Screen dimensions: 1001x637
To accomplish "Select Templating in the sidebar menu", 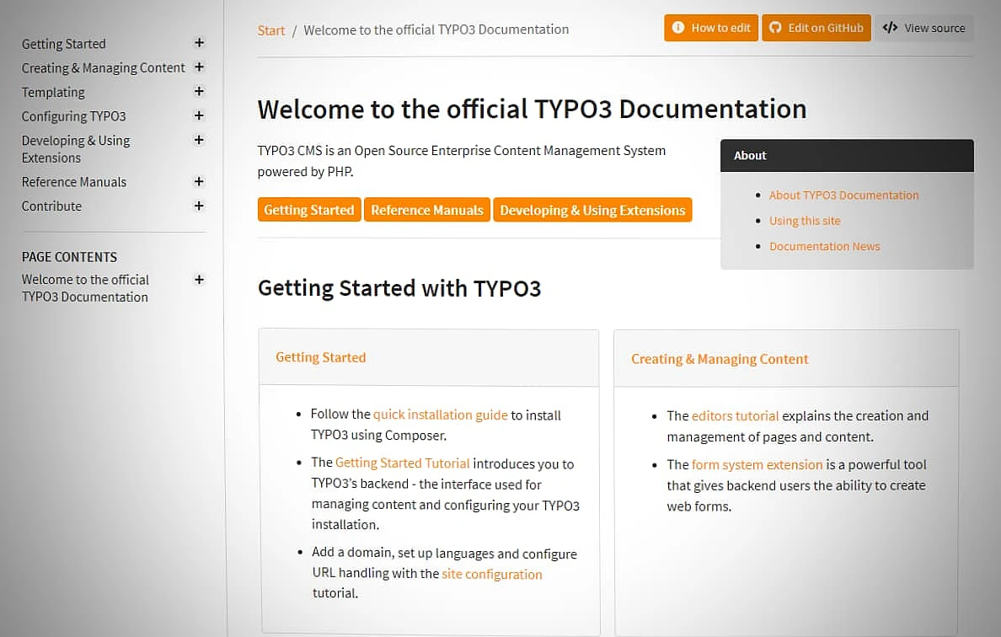I will pos(53,92).
